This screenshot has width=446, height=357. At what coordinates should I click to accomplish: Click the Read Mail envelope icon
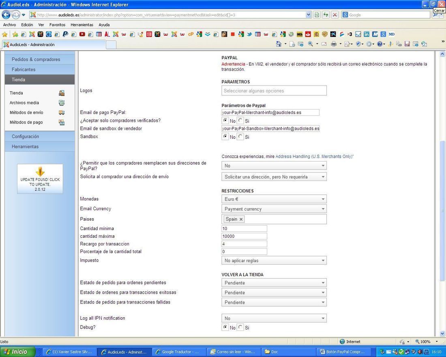[x=324, y=44]
